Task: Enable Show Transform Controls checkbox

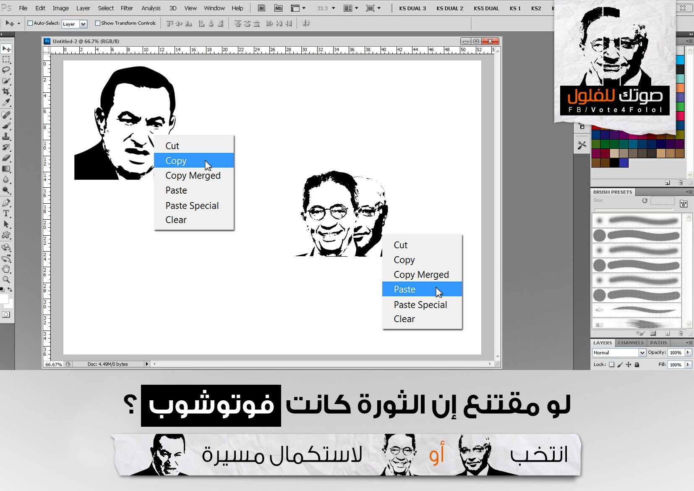Action: (97, 23)
